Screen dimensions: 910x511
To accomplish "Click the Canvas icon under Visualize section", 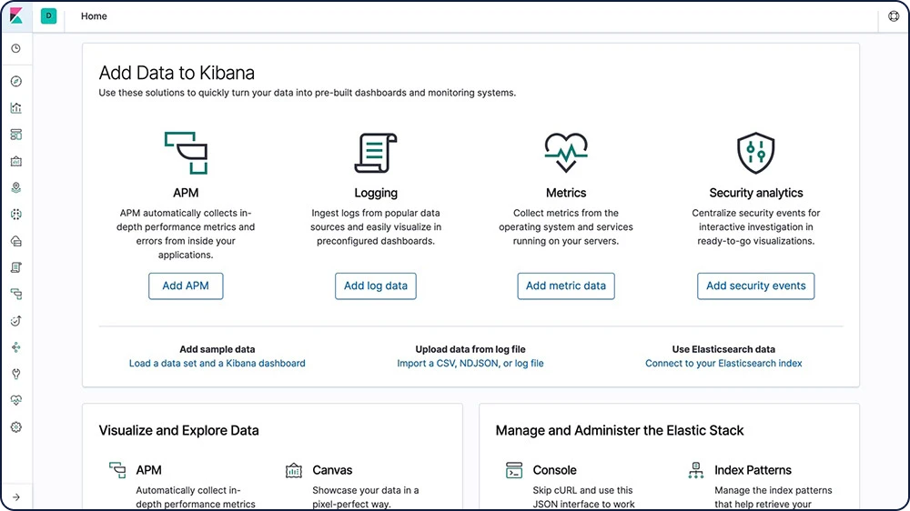I will point(294,470).
